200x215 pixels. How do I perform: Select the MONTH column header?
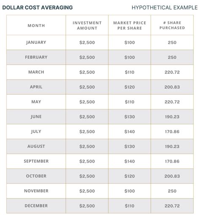coord(36,26)
